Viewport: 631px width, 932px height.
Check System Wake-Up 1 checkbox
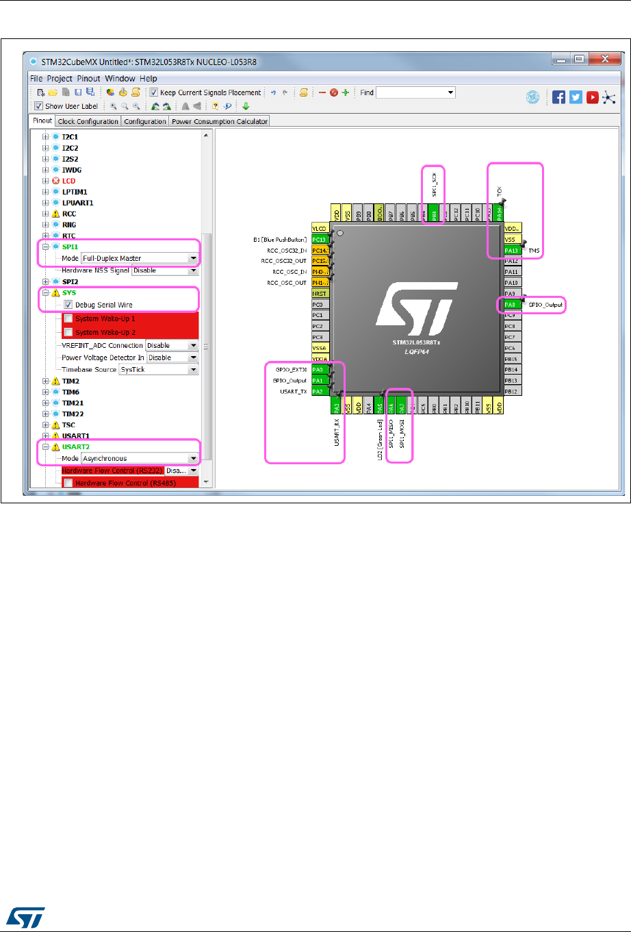click(68, 318)
